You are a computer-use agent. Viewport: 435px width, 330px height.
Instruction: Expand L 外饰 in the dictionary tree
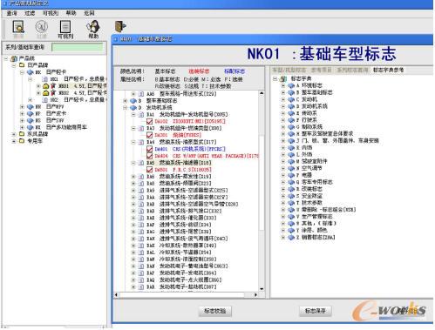283,154
